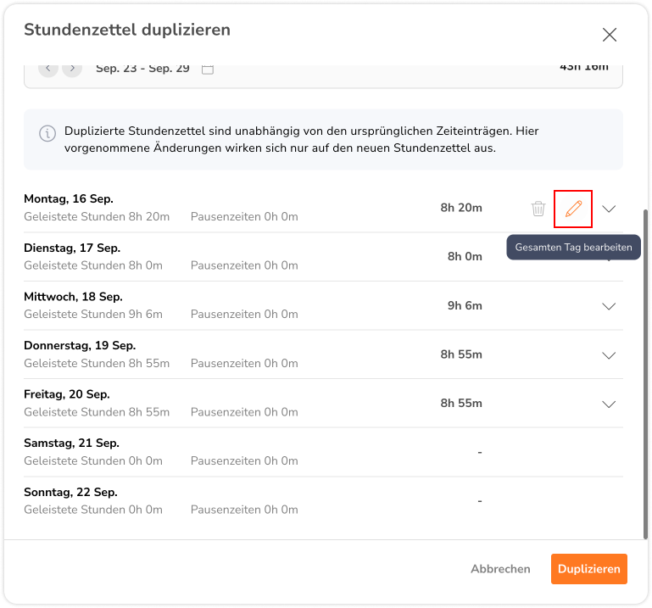Viewport: 652px width, 608px height.
Task: Select the Samstag, 21 Sep. row
Action: point(323,452)
